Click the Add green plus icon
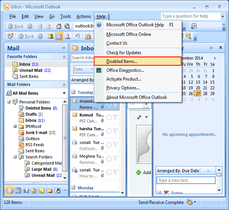This screenshot has height=210, width=229. point(139,173)
